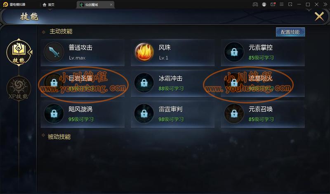Click the 配置技能 button
Viewport: 330px width, 194px height.
tap(290, 32)
